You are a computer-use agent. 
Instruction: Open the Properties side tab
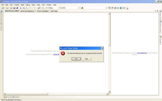click(161, 40)
